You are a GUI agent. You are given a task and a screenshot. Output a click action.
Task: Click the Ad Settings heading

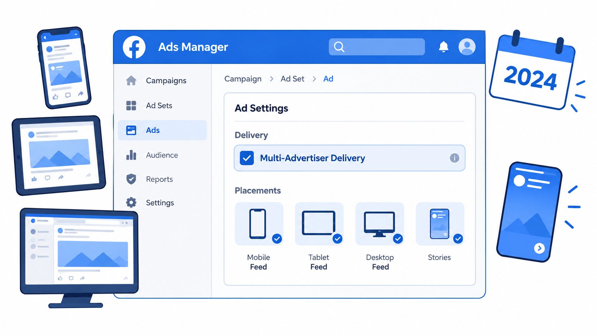(261, 108)
